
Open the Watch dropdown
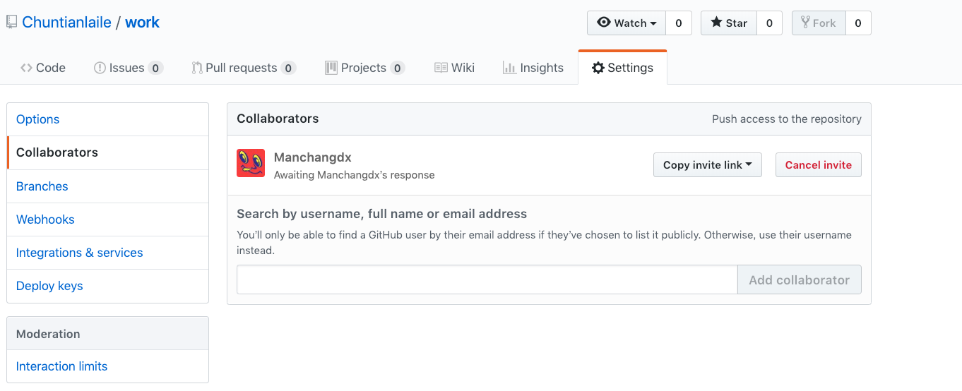tap(627, 23)
